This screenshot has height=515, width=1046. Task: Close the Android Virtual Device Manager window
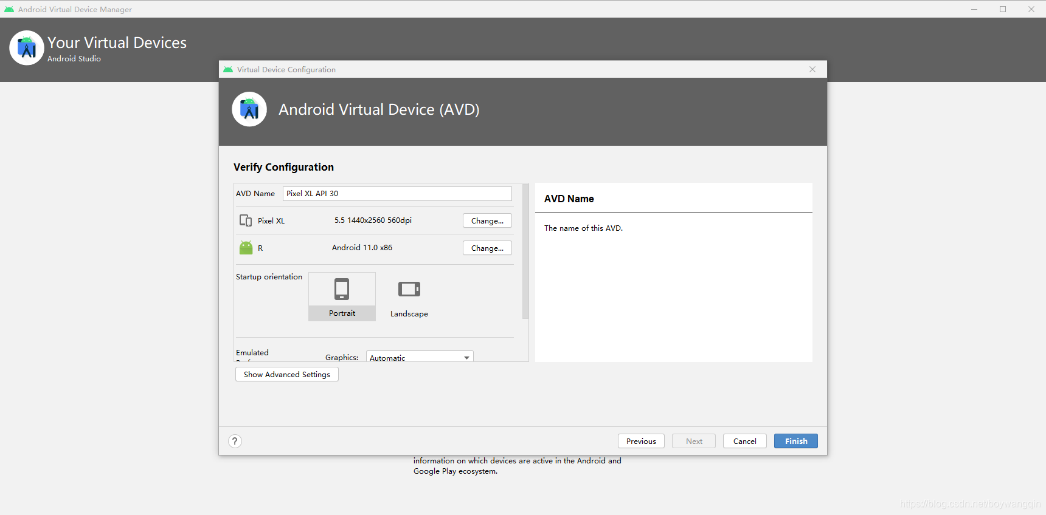click(x=1031, y=9)
